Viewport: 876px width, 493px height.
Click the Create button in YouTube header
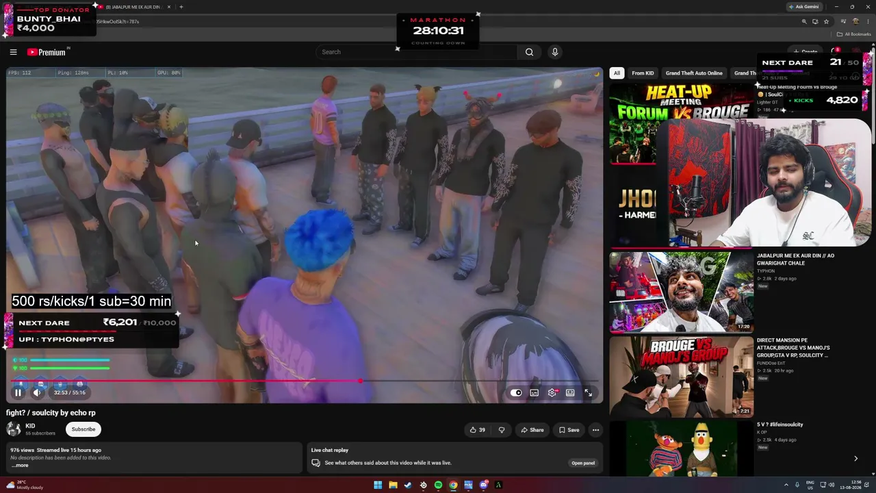pos(806,52)
